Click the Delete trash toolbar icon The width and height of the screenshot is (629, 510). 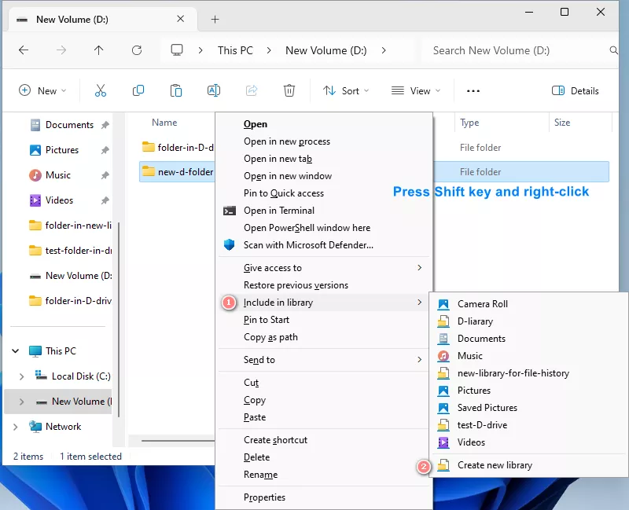click(x=289, y=90)
